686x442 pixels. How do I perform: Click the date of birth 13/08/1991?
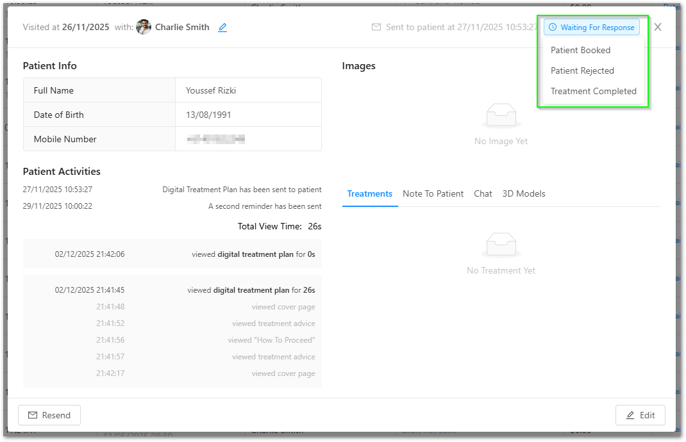point(208,115)
